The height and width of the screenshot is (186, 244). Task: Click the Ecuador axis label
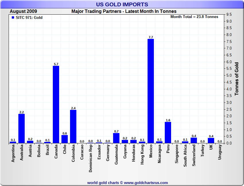99,152
